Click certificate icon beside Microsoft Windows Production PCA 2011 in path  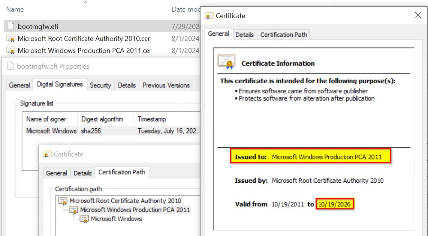73,210
